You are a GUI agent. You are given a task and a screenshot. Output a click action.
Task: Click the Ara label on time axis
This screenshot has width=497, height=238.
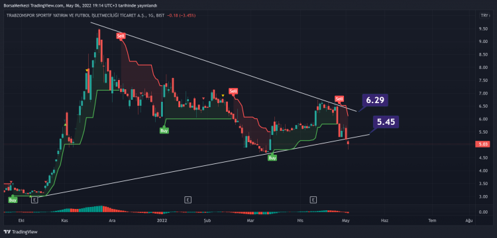click(x=111, y=220)
